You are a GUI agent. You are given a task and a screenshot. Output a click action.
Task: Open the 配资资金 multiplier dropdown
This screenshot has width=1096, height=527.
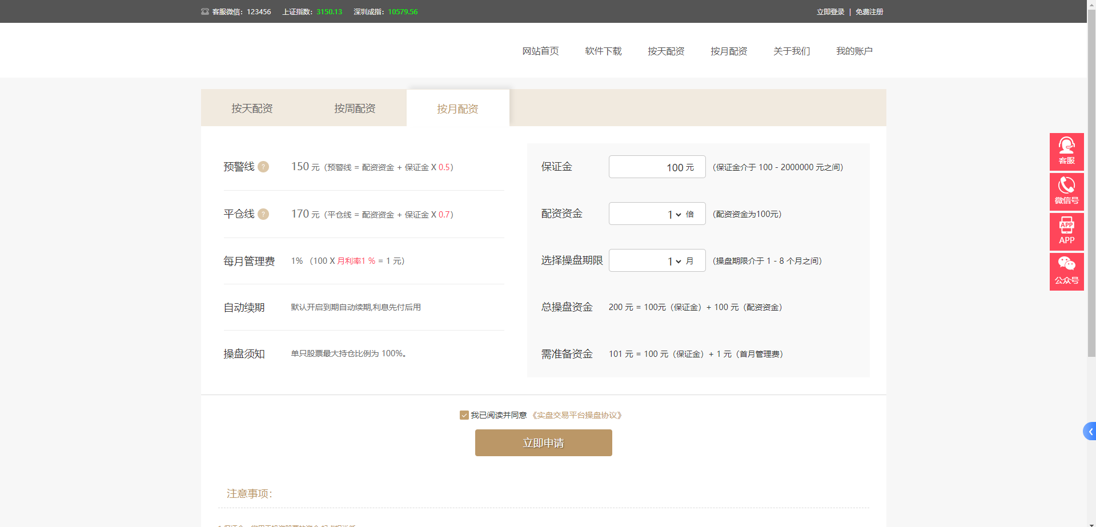674,214
